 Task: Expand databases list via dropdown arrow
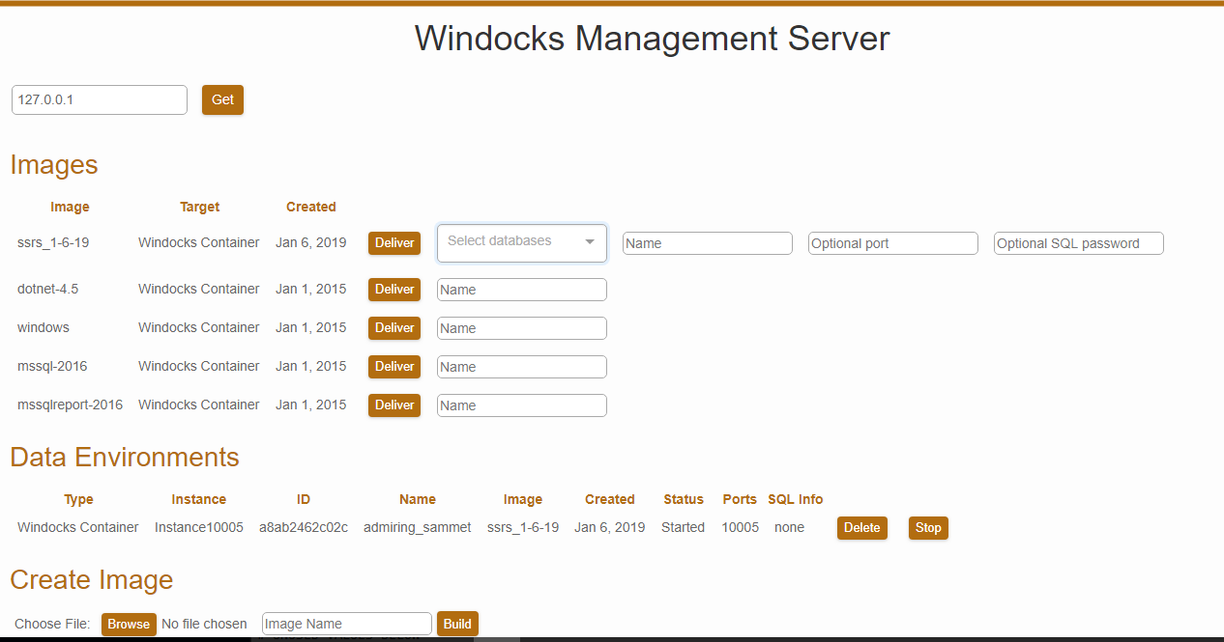590,242
